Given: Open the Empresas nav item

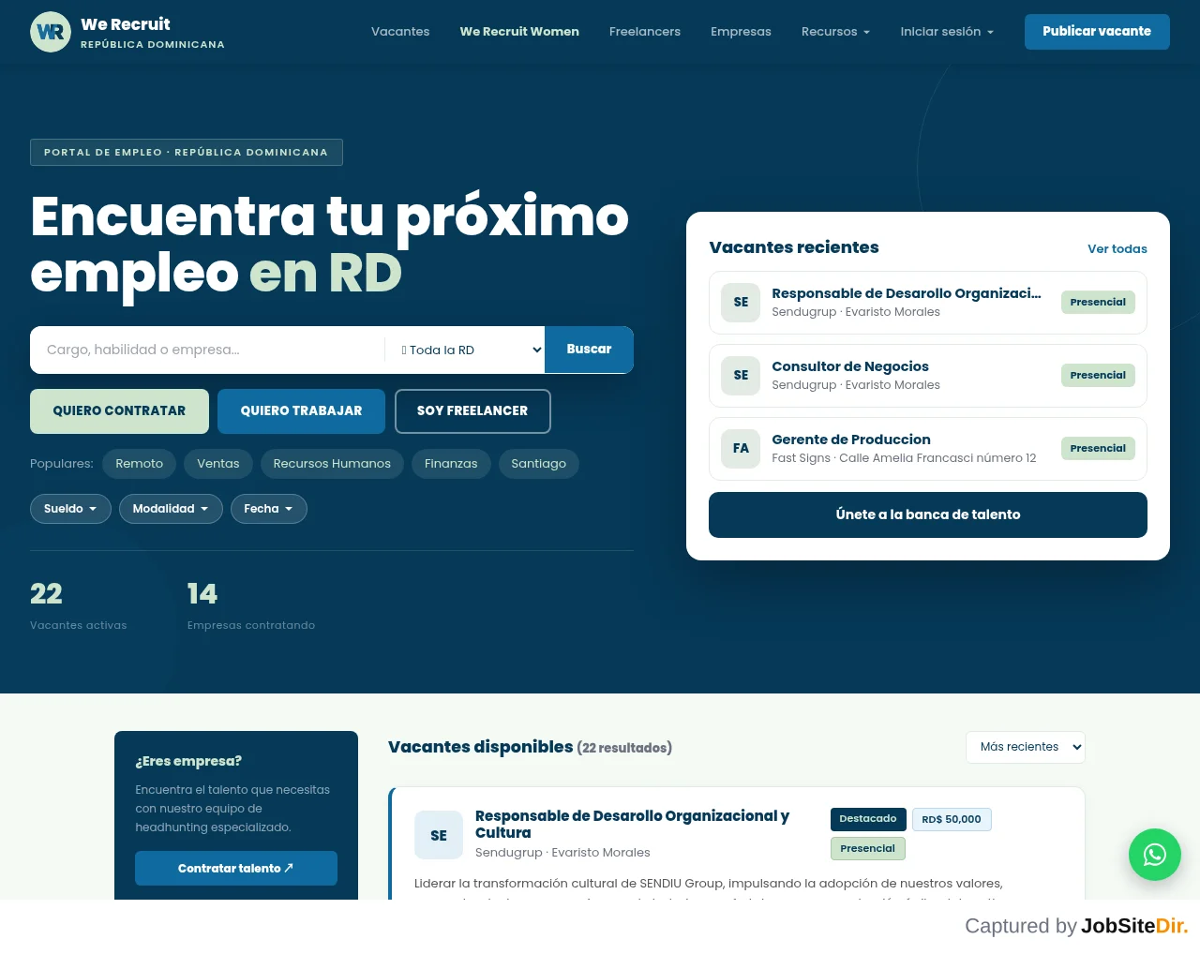Looking at the screenshot, I should click(x=741, y=32).
